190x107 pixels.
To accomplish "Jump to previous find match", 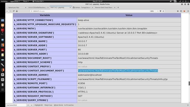I will pyautogui.click(x=28, y=105).
